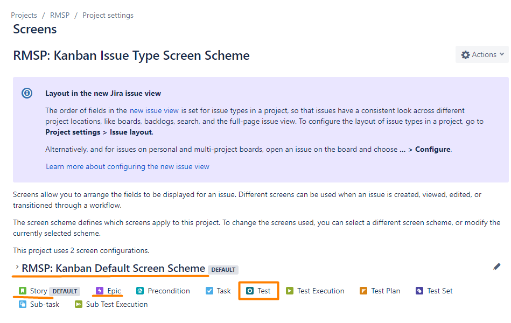Click the Test Set issue type icon
Screen dimensions: 511x323
pos(418,291)
